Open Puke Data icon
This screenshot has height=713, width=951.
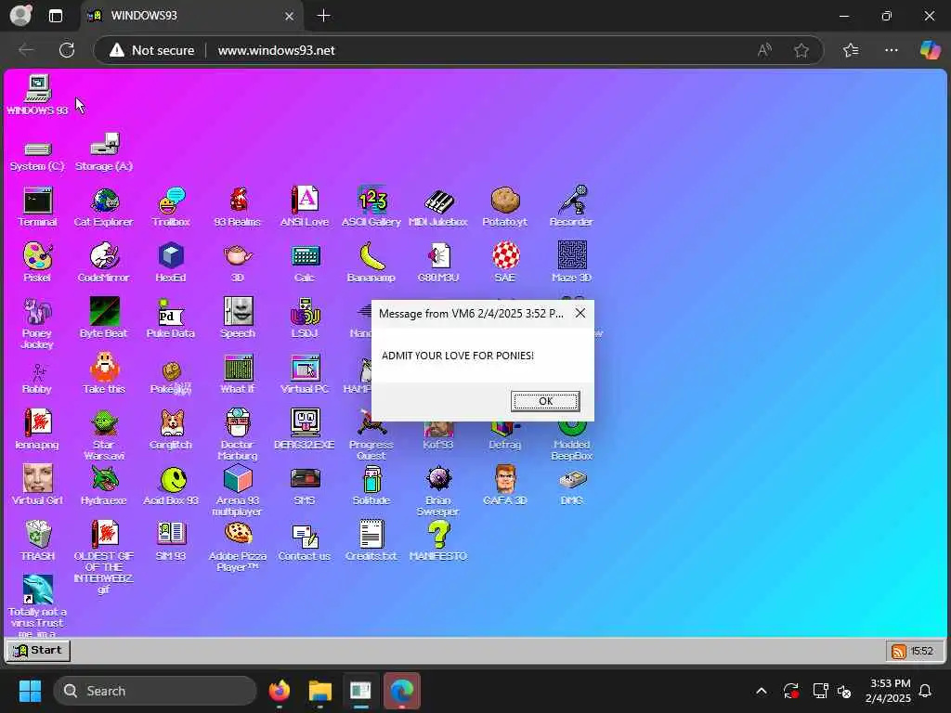171,318
